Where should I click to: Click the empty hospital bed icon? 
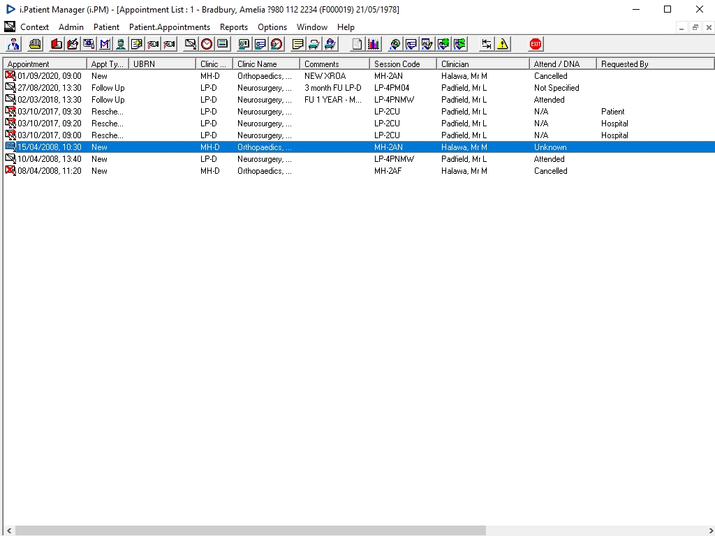tap(314, 44)
